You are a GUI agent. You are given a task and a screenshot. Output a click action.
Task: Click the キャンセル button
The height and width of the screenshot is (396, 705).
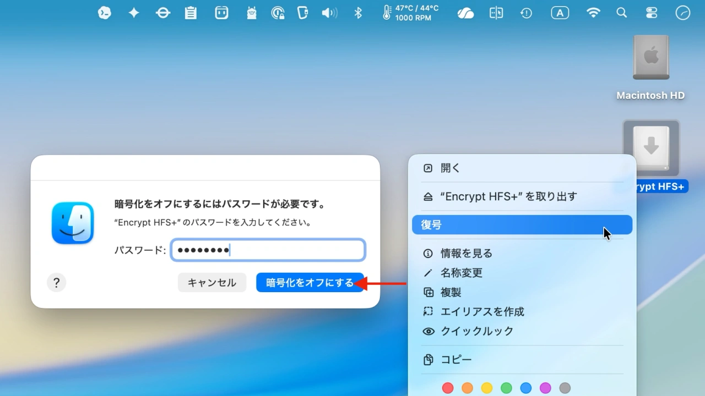212,283
